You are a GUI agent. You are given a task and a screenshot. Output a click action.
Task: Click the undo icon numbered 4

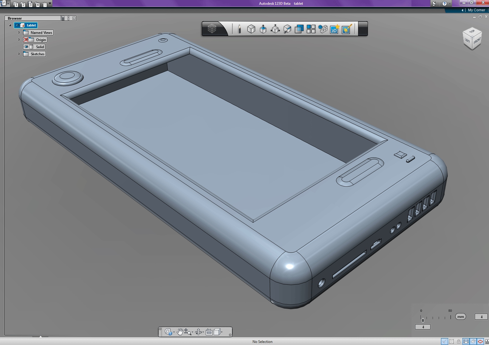pyautogui.click(x=37, y=4)
